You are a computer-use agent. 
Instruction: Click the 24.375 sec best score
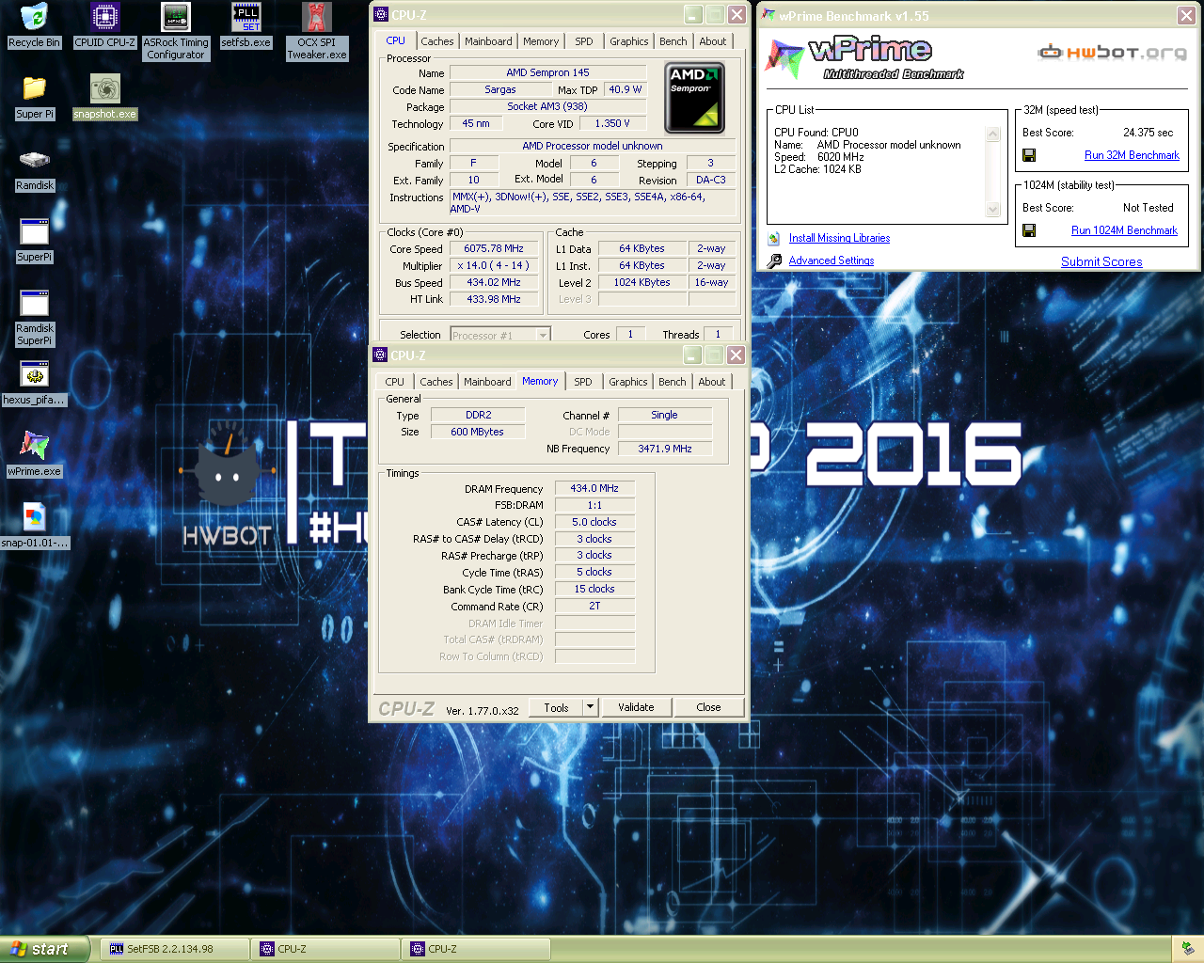[1148, 133]
